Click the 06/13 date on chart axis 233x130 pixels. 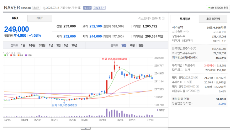(x=102, y=120)
